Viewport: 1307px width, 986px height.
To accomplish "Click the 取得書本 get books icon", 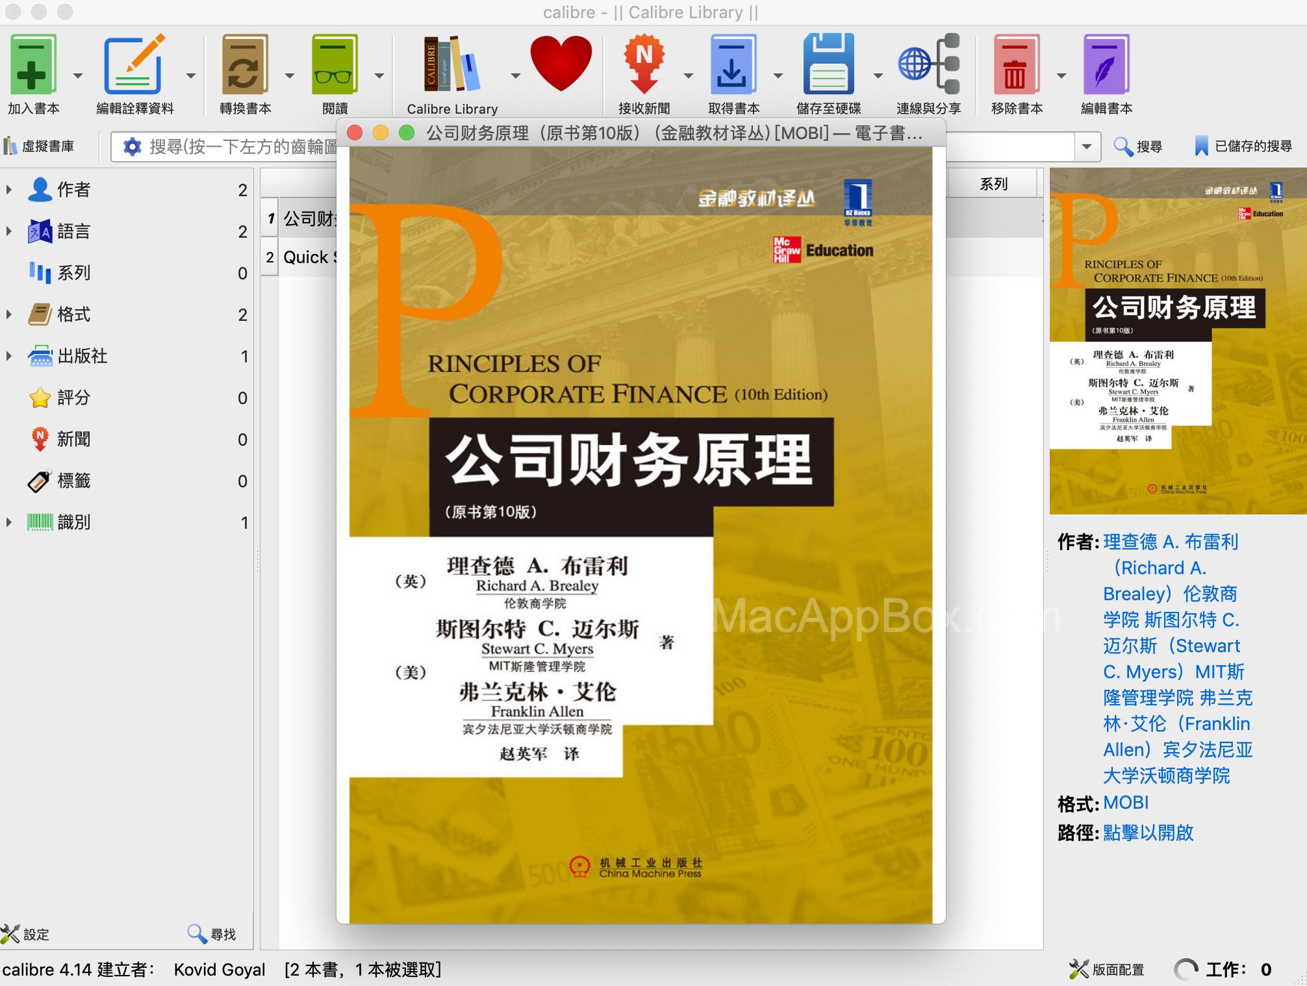I will (733, 65).
